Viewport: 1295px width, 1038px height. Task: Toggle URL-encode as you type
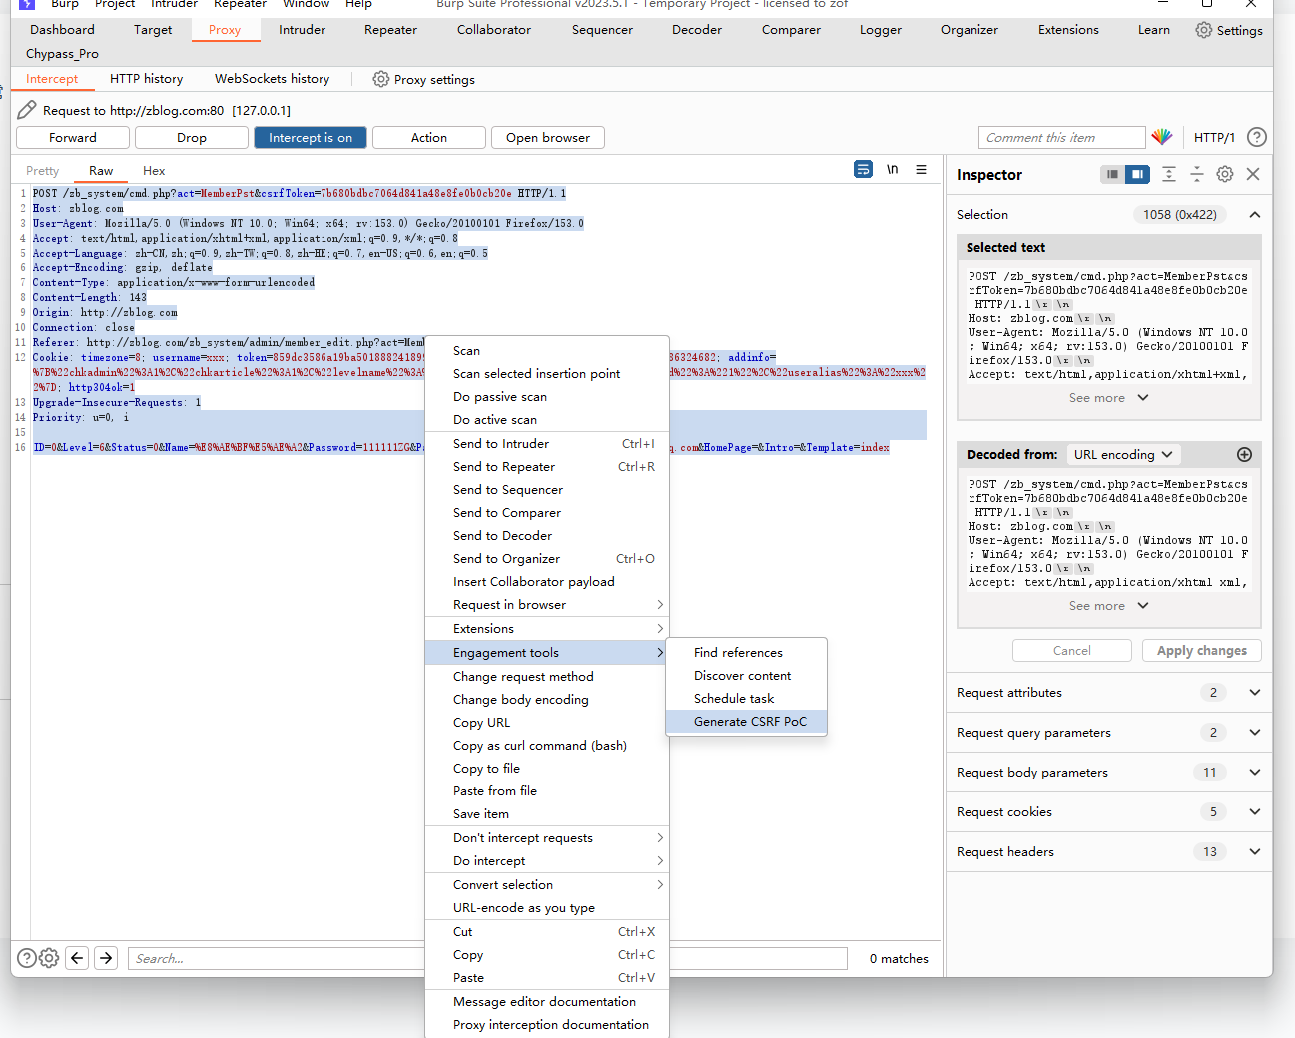click(x=547, y=908)
